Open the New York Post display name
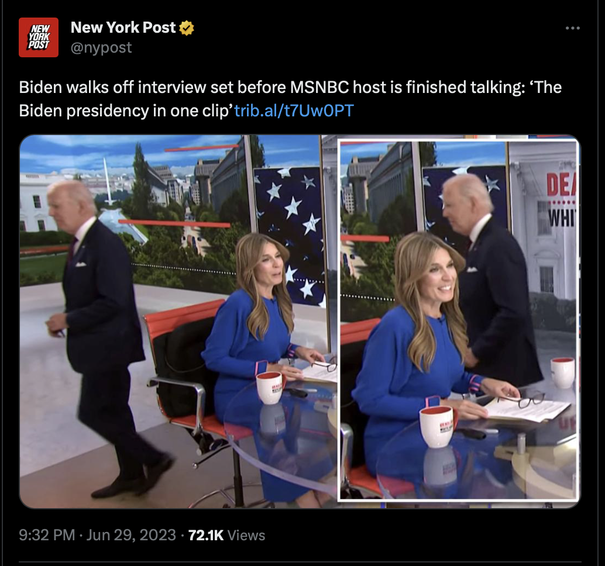 point(123,27)
